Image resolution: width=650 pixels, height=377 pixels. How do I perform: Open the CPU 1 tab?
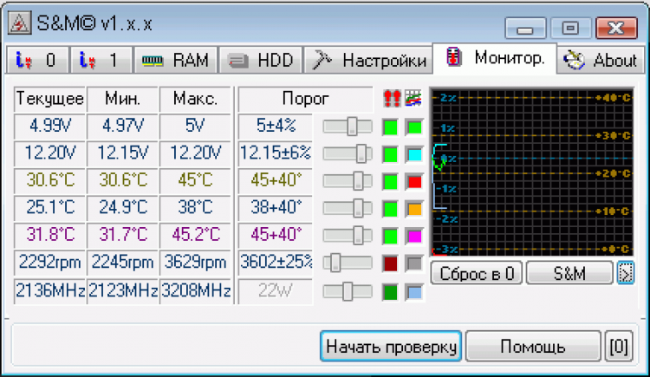[x=101, y=60]
